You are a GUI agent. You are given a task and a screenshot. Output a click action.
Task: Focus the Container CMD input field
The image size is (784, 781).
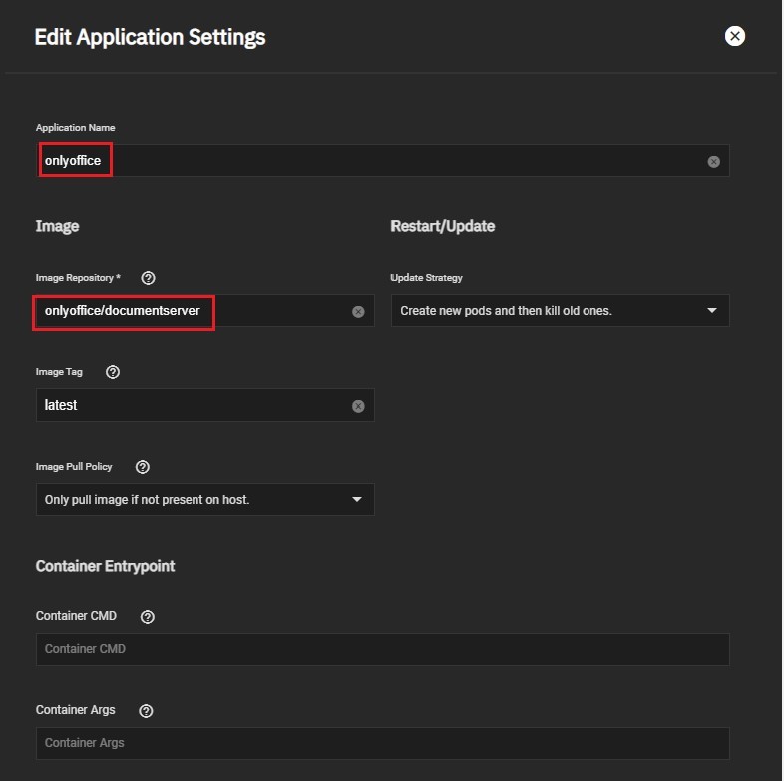tap(382, 649)
